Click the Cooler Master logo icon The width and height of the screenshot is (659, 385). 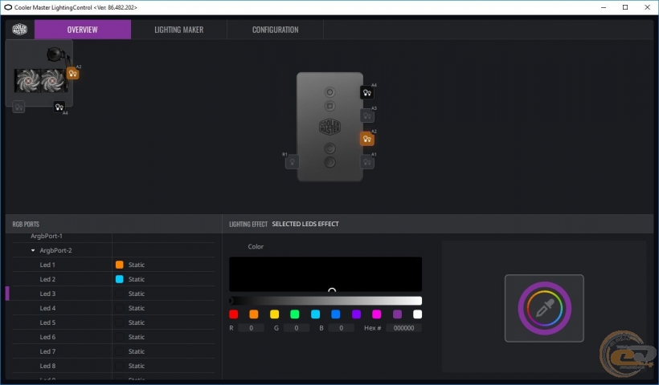(19, 30)
